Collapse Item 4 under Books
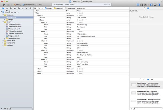163x110 pixels. 41,60
